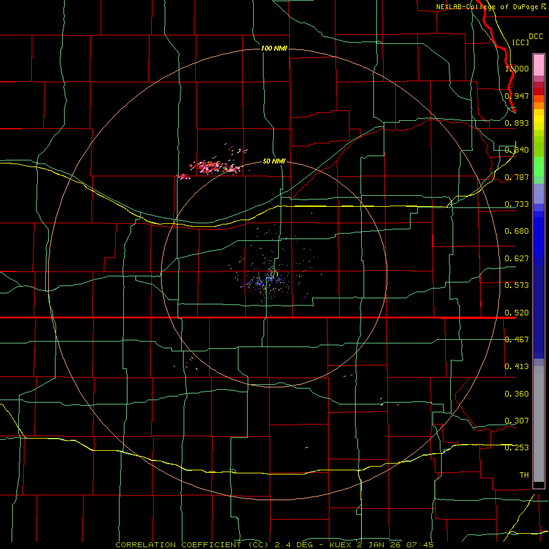The height and width of the screenshot is (549, 549).
Task: Click the NEXLAB-College of DuPage credit text
Action: pyautogui.click(x=491, y=7)
